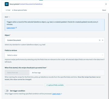Open the Fields to retrieve dropdown

(x=55, y=55)
